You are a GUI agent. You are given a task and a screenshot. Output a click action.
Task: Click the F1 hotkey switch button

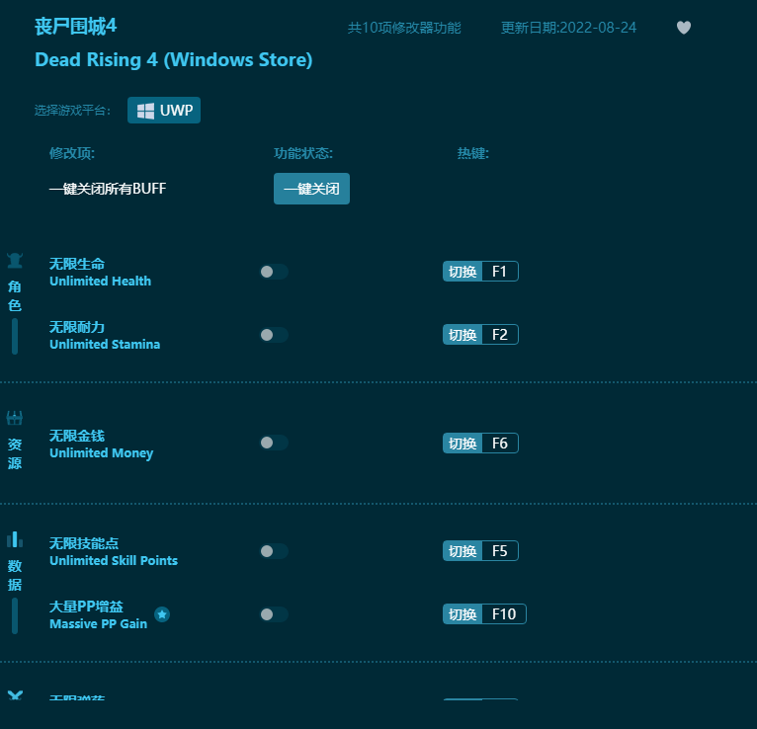(480, 271)
